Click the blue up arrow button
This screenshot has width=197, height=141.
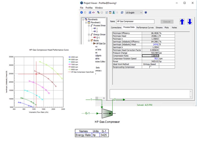coord(182,22)
